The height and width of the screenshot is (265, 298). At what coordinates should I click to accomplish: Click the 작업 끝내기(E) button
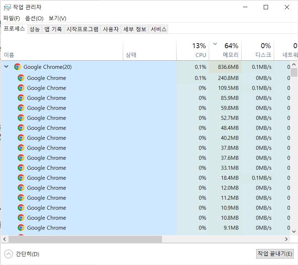275,254
